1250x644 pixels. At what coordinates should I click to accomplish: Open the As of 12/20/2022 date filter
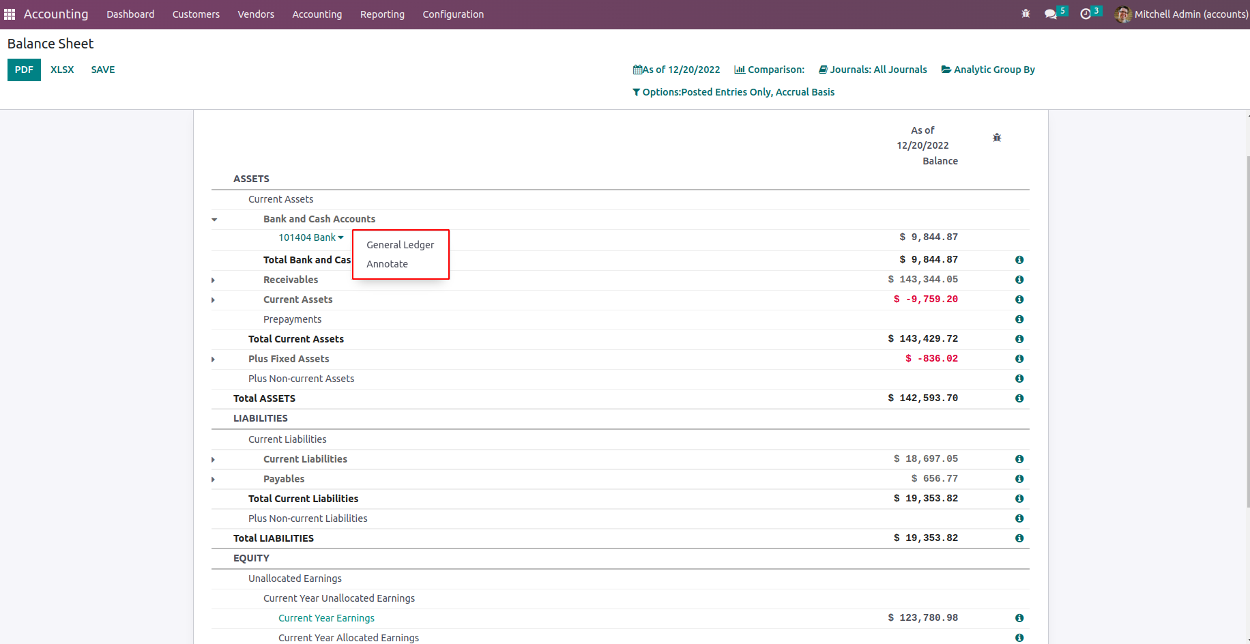676,70
